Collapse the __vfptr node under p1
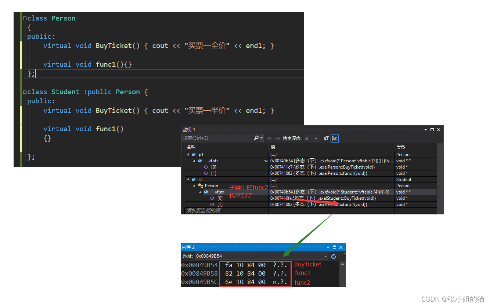The width and height of the screenshot is (490, 306). point(194,161)
